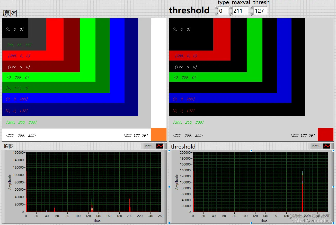Open plot style icon in threshold graph legend
This screenshot has height=225, width=336.
click(327, 146)
